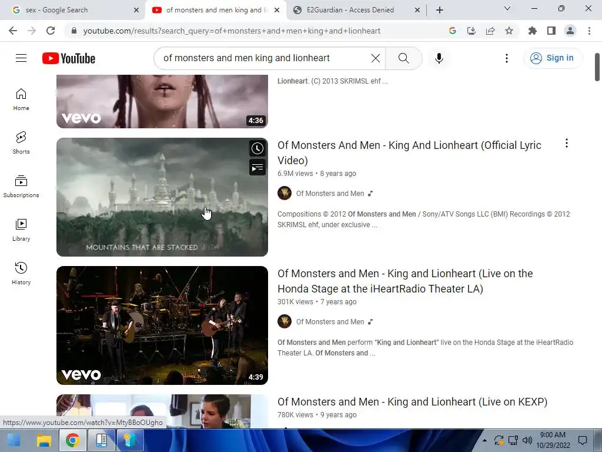This screenshot has width=602, height=452.
Task: Install app icon in address bar
Action: click(x=471, y=31)
